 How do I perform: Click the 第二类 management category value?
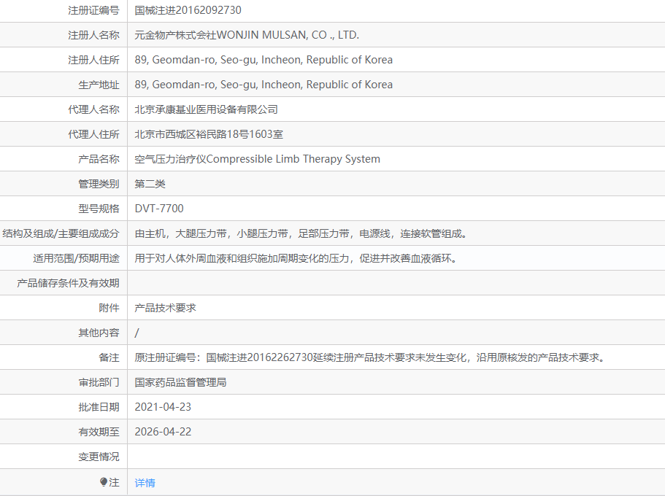coord(150,184)
